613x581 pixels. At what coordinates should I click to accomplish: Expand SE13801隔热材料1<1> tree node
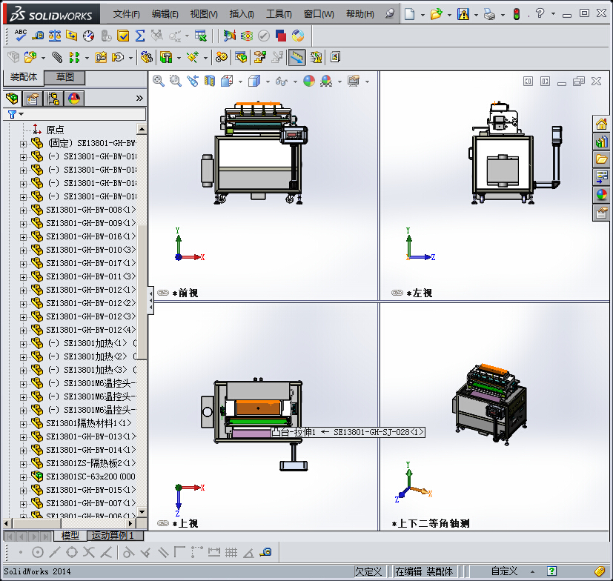(23, 424)
